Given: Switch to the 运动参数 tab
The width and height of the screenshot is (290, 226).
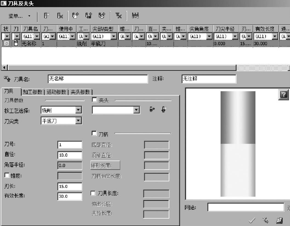Looking at the screenshot, I should click(x=56, y=92).
